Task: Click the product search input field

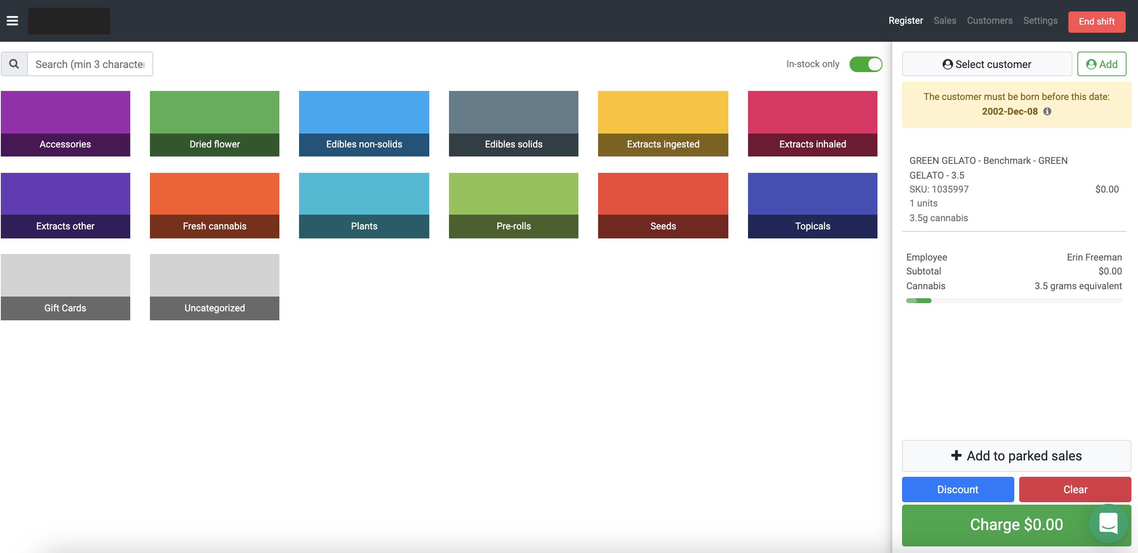Action: click(x=90, y=64)
